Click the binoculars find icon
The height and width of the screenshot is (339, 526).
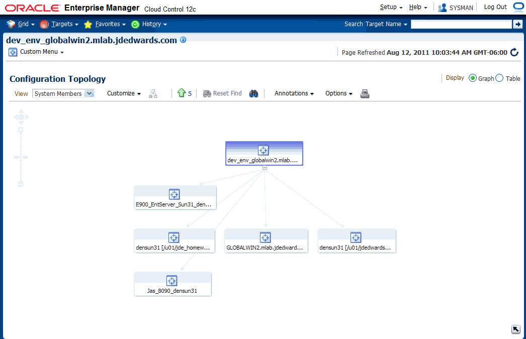coord(254,93)
